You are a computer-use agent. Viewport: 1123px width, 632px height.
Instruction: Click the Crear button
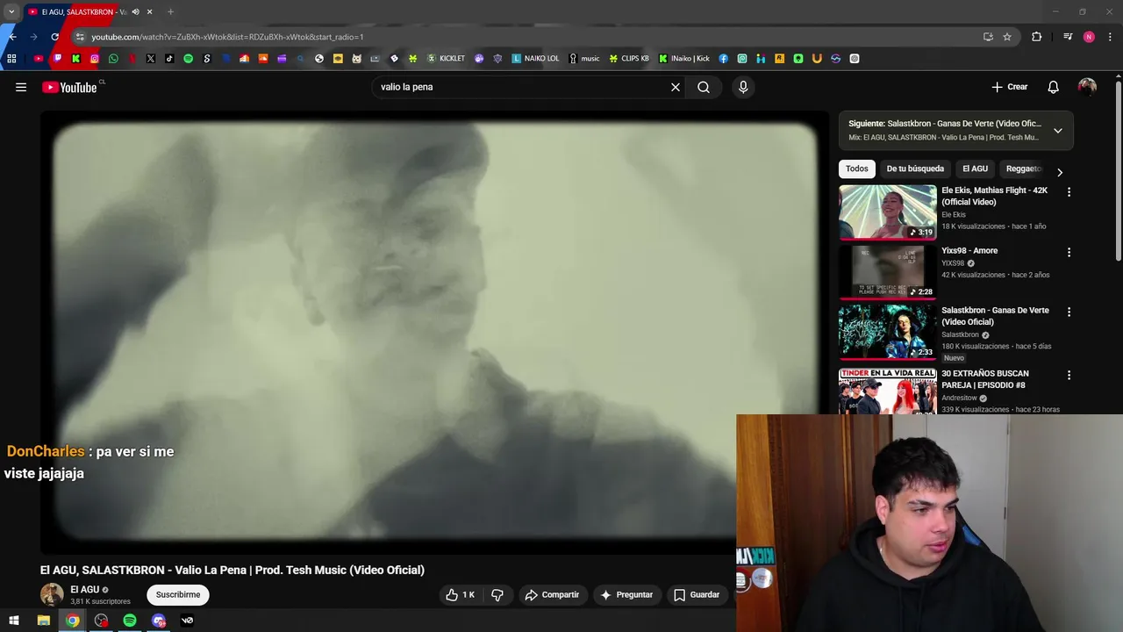pos(1009,87)
